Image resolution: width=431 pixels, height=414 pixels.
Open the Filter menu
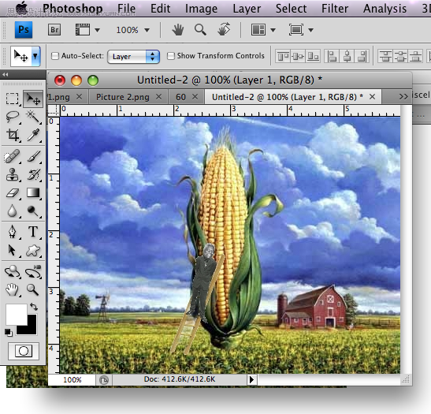pos(335,9)
